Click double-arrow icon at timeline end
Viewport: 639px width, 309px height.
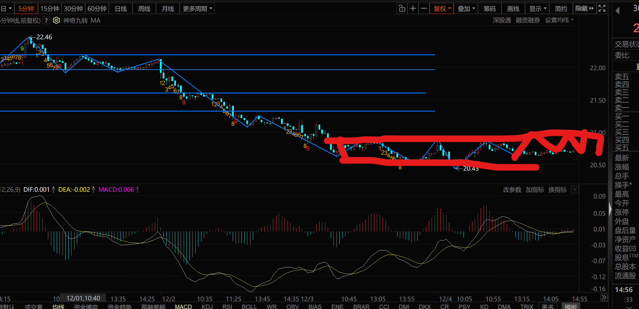(x=604, y=298)
